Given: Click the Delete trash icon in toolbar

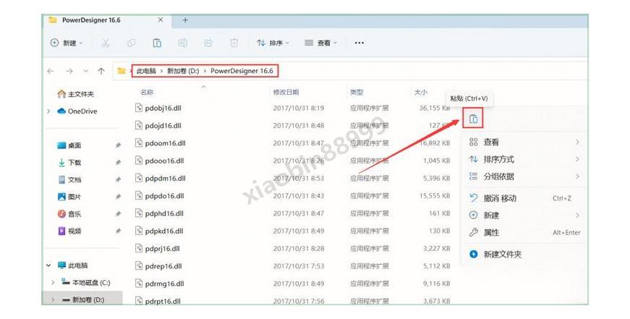Looking at the screenshot, I should [x=234, y=43].
